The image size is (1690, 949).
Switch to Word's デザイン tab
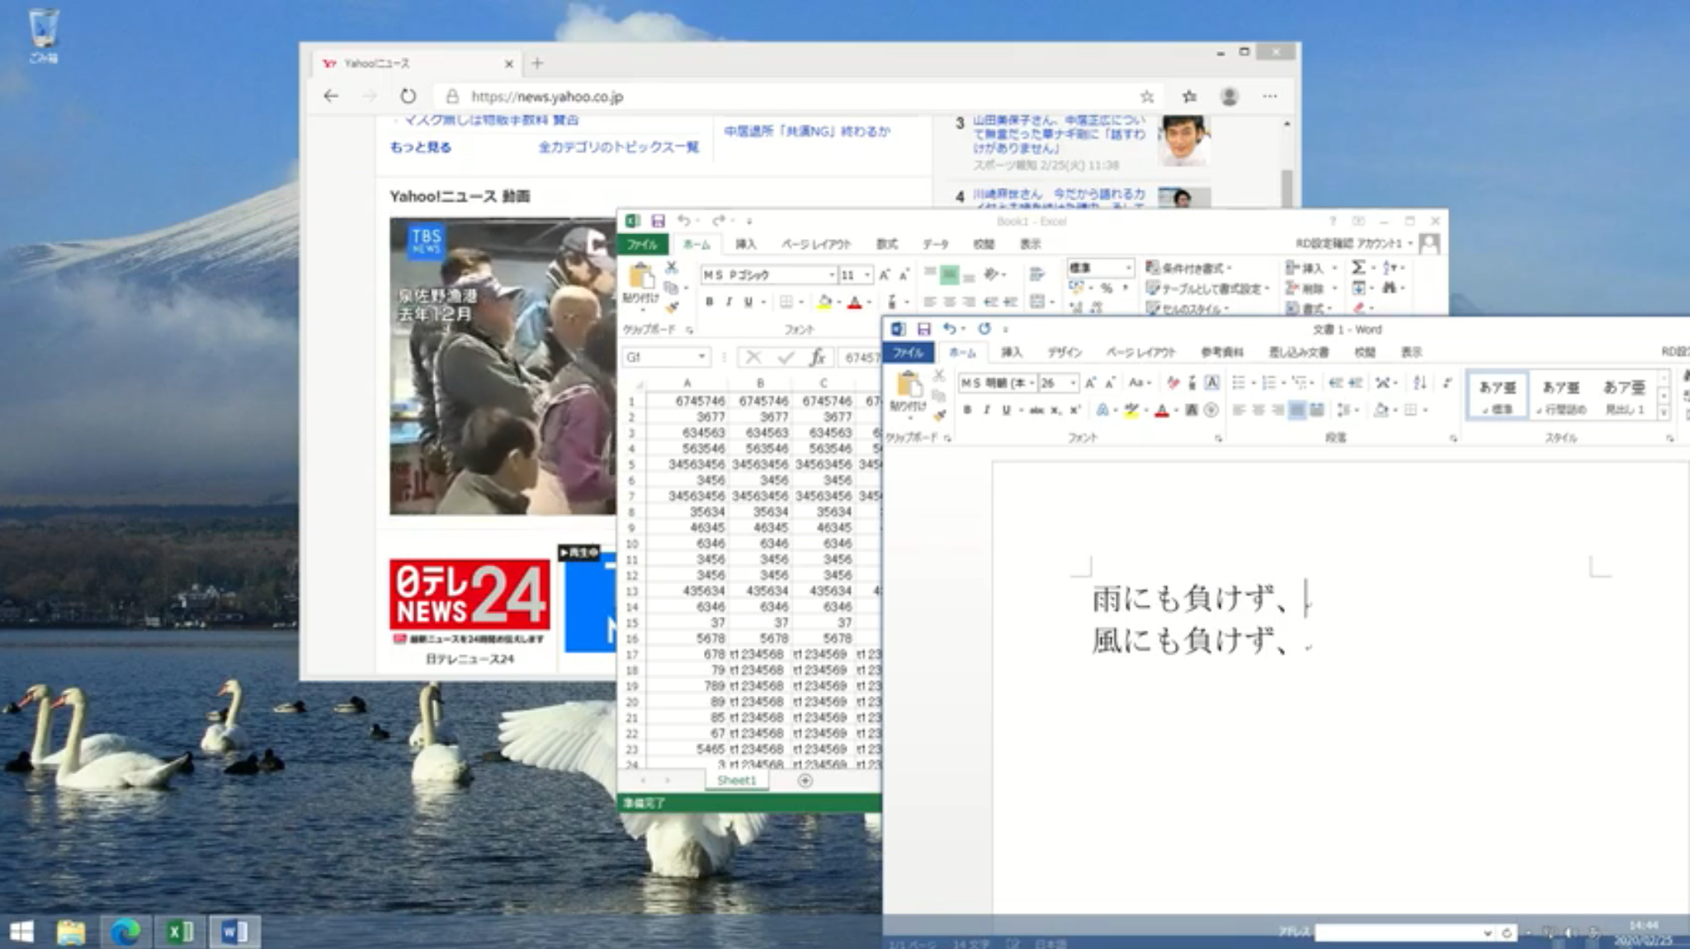(x=1065, y=353)
